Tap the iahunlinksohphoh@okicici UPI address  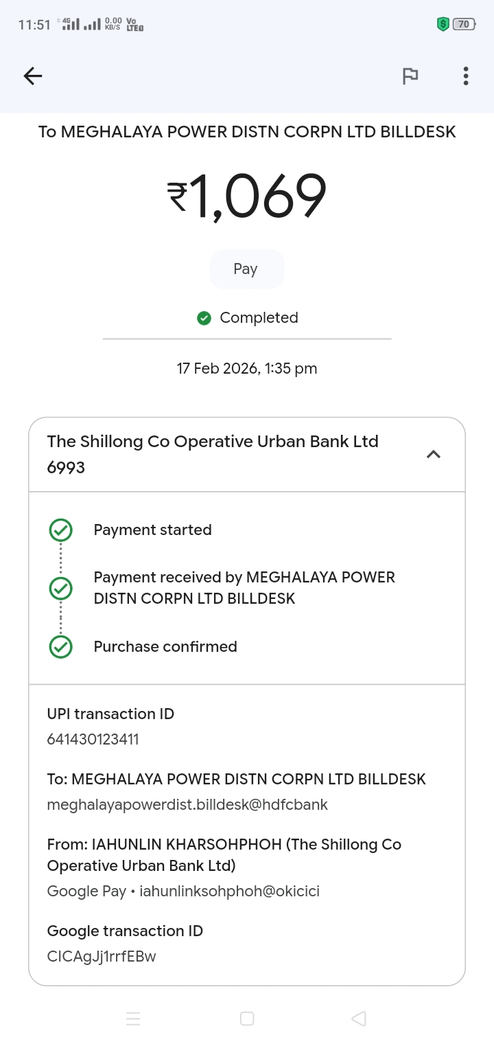[229, 892]
